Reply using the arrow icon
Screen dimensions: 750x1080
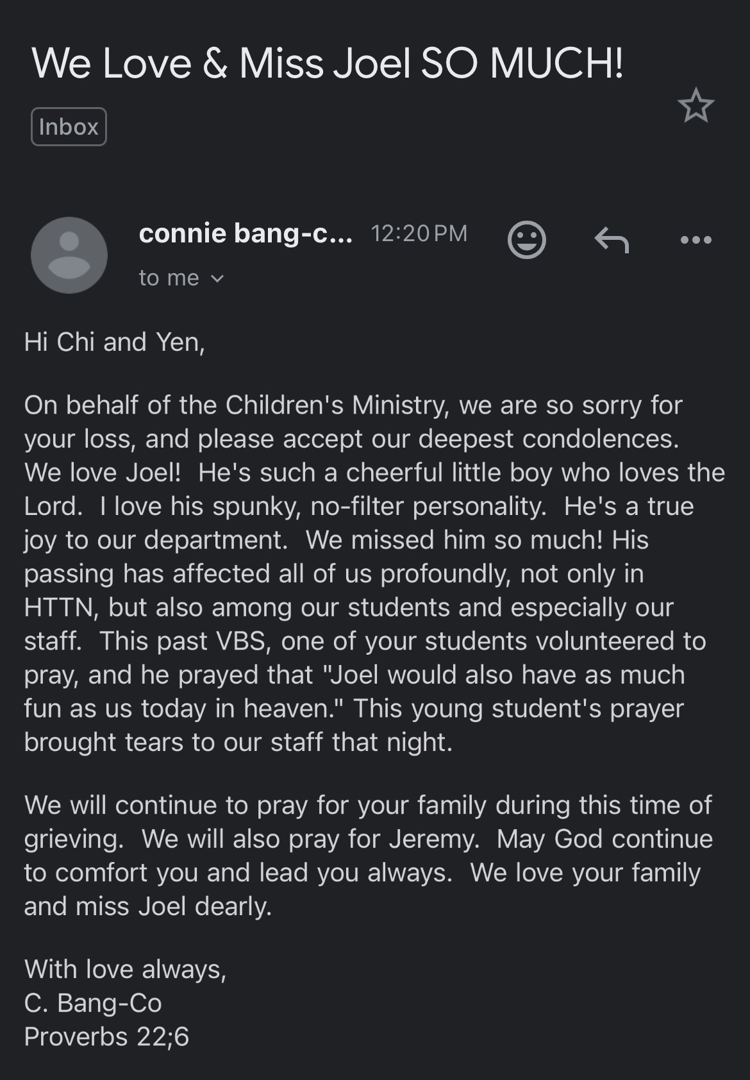pyautogui.click(x=612, y=240)
